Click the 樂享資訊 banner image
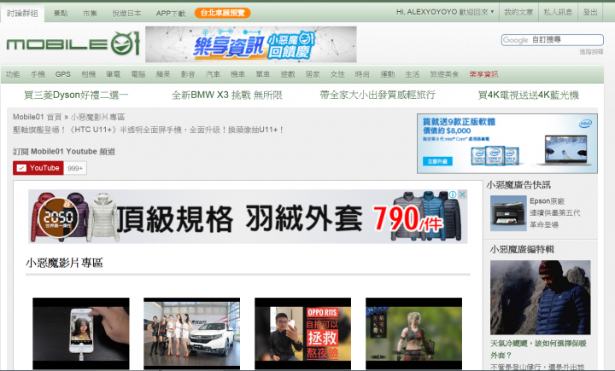Viewport: 615px width, 371px height. [x=250, y=44]
